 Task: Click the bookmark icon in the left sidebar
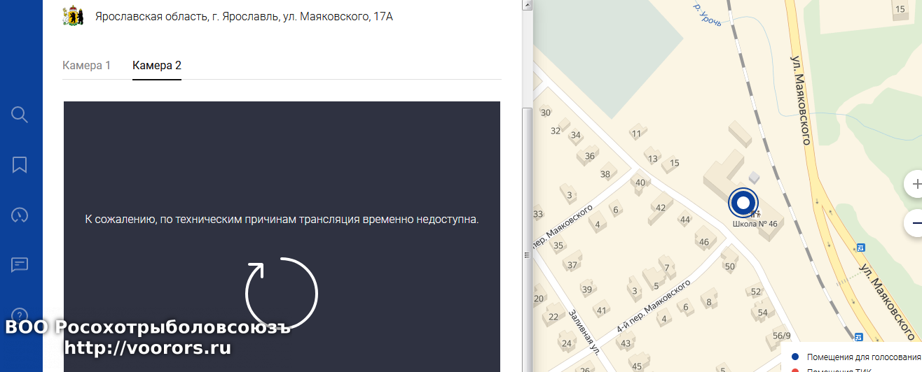click(x=20, y=165)
